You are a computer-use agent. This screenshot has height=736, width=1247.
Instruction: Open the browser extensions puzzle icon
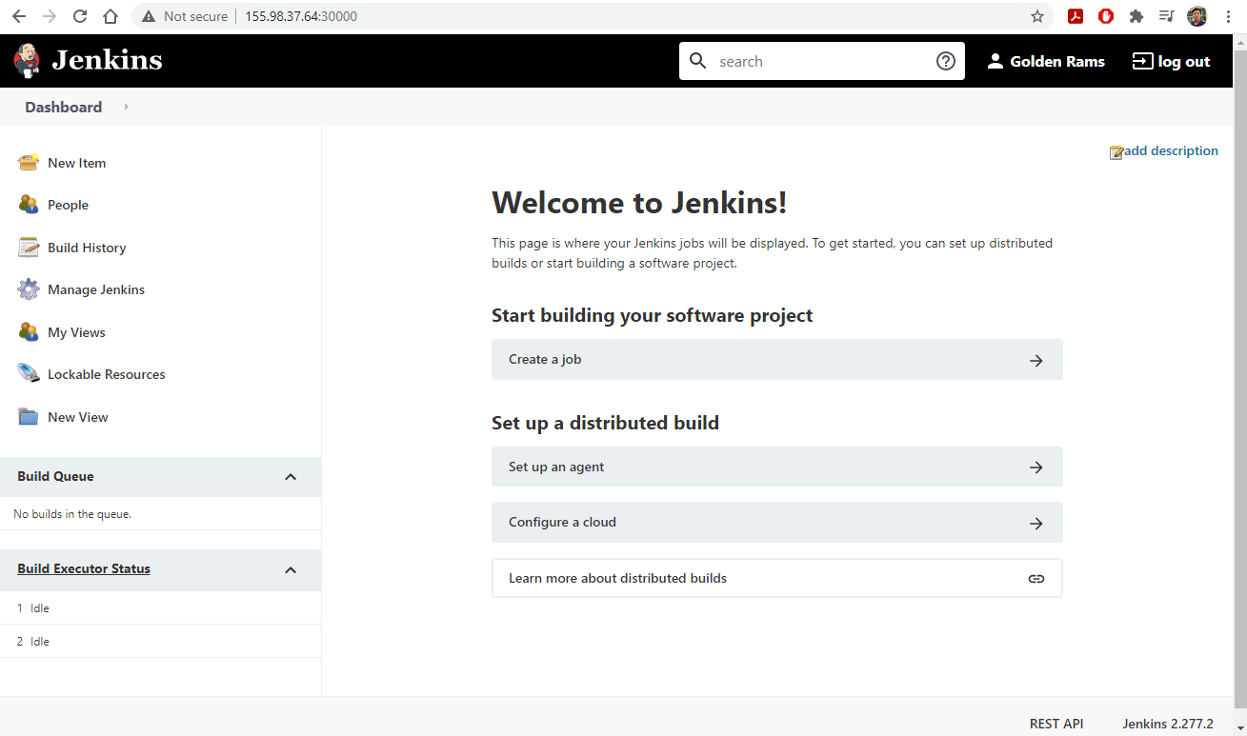click(1136, 16)
